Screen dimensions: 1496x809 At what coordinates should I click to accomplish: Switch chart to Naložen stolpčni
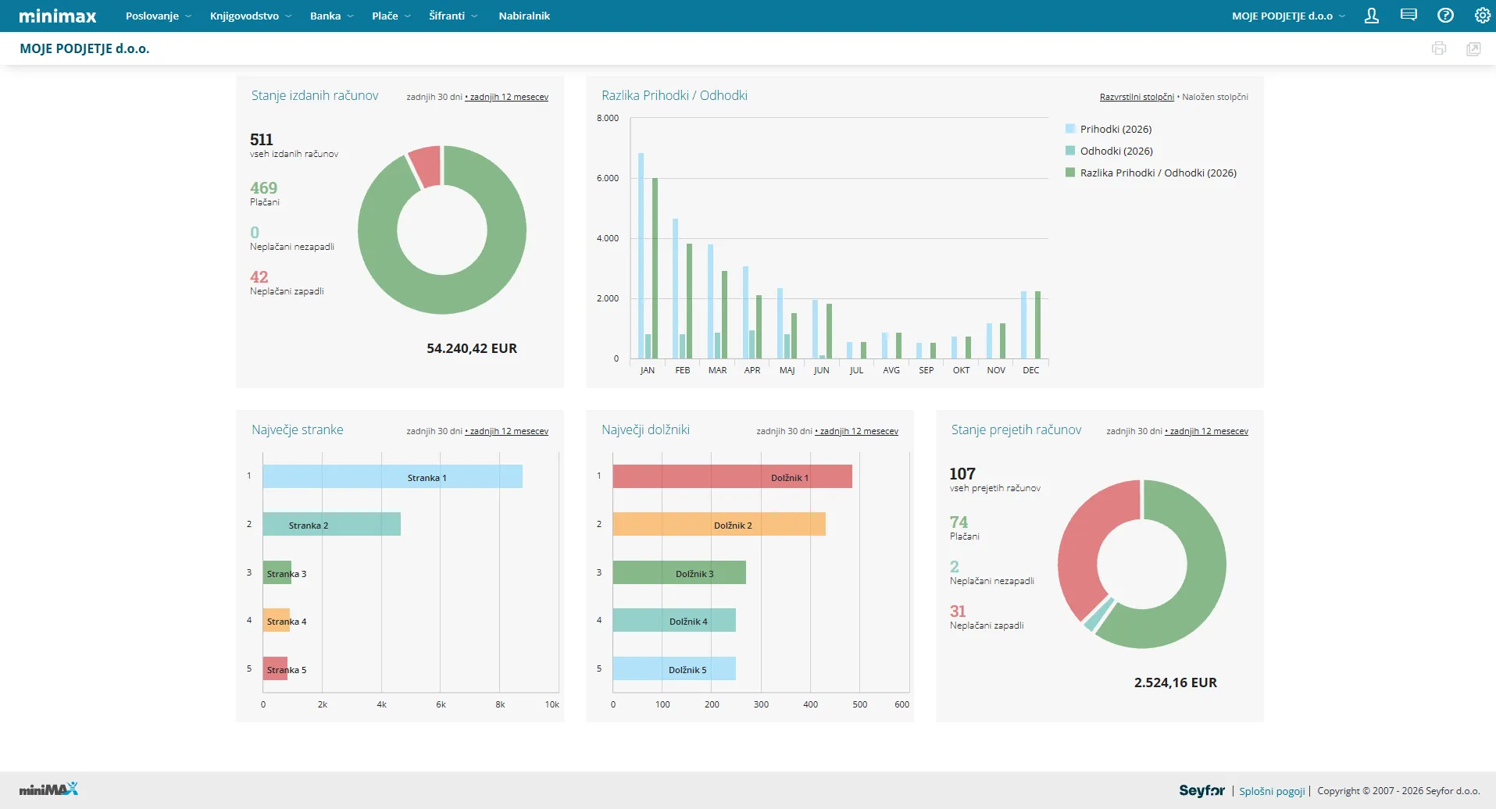pyautogui.click(x=1215, y=97)
